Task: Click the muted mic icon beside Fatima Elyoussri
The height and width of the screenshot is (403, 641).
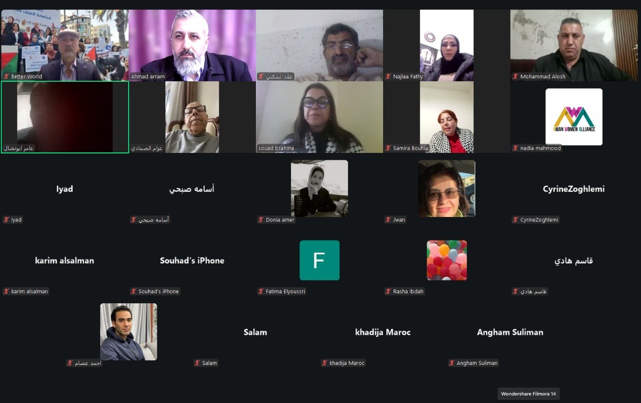Action: pyautogui.click(x=261, y=292)
